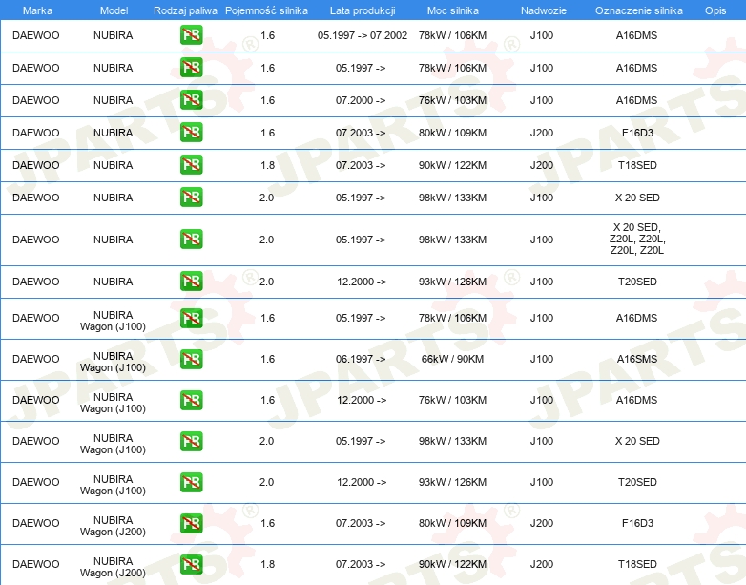Click the fuel icon in the 07.2000 -> row

191,100
